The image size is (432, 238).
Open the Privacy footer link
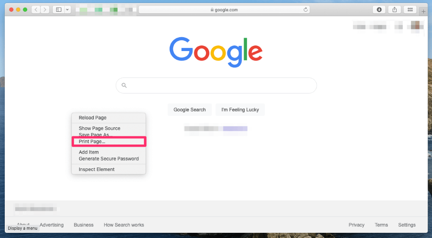(356, 225)
